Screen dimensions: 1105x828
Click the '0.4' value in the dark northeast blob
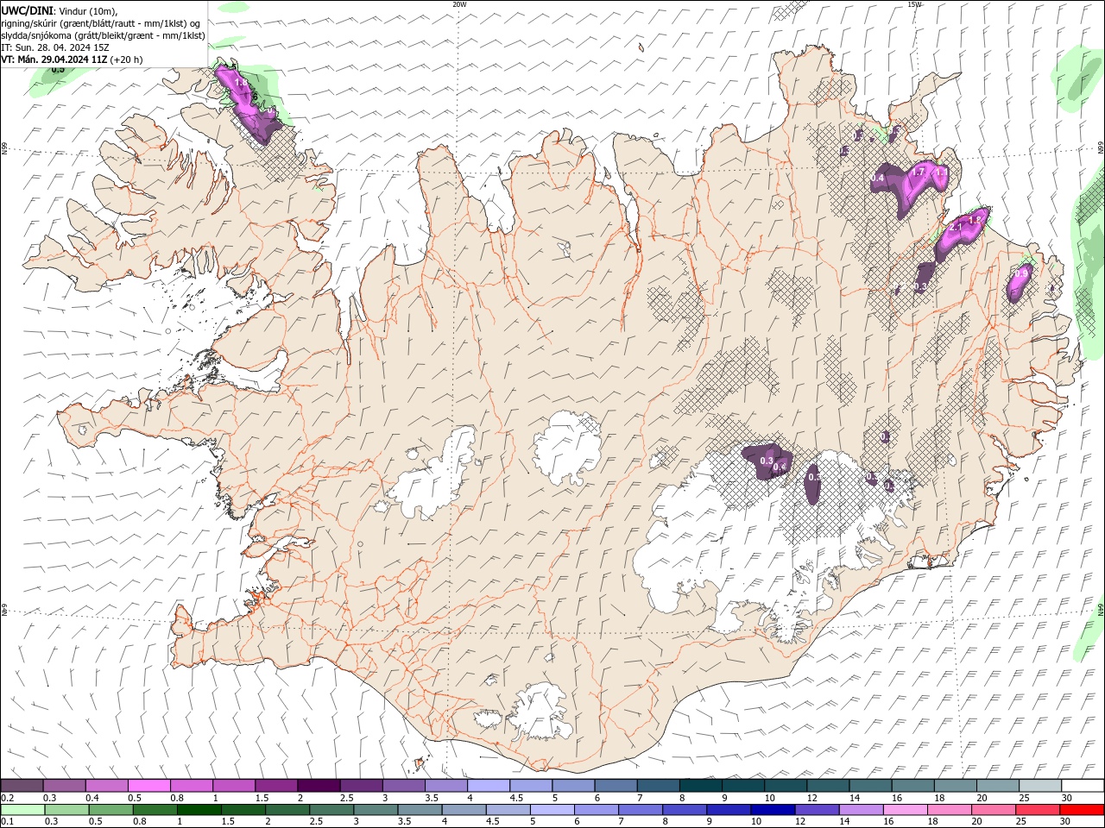point(879,178)
